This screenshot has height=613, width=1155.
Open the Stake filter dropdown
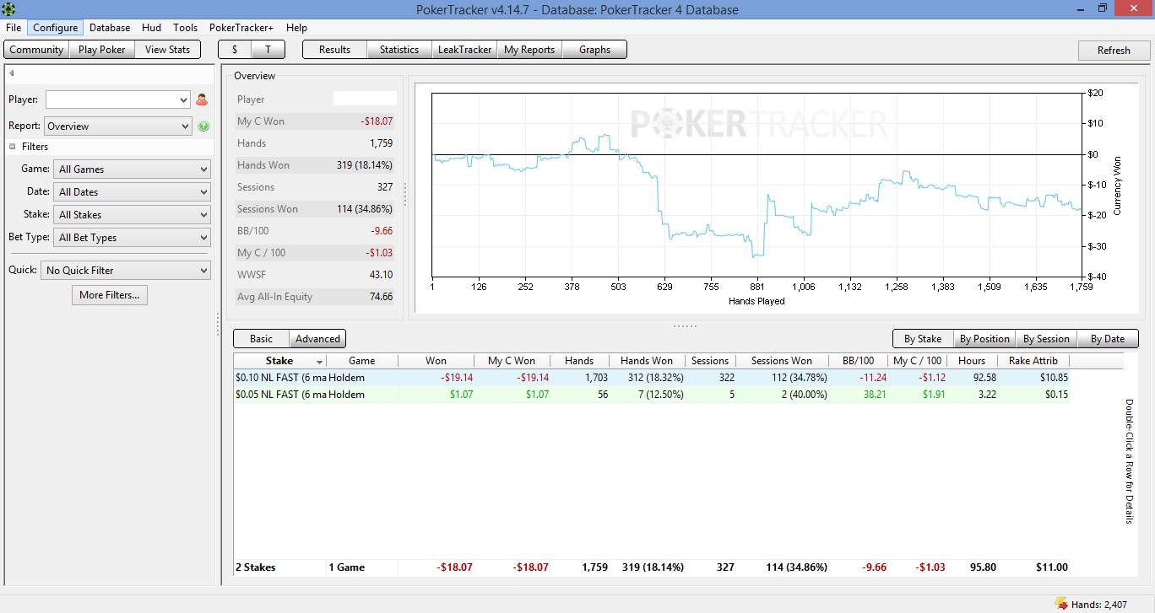[132, 215]
